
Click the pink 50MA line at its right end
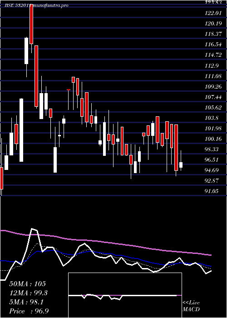[x=210, y=255]
